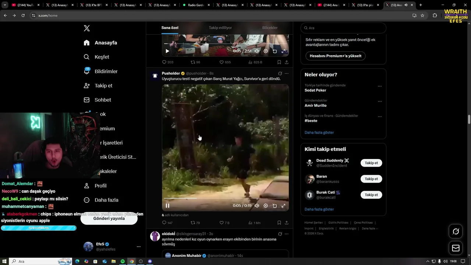
Task: Switch to first YouTube browser tab
Action: [25, 5]
